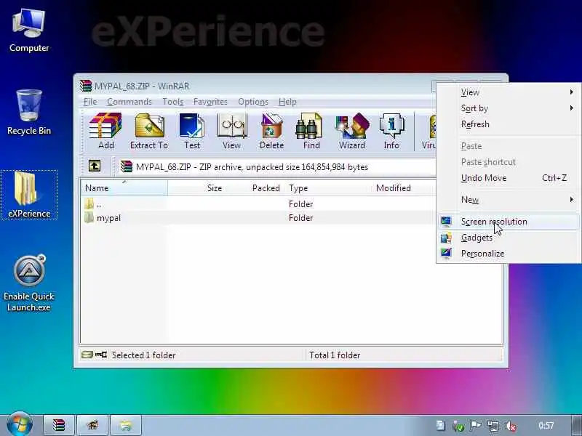582x436 pixels.
Task: Click the Add toolbar icon in WinRAR
Action: [105, 132]
